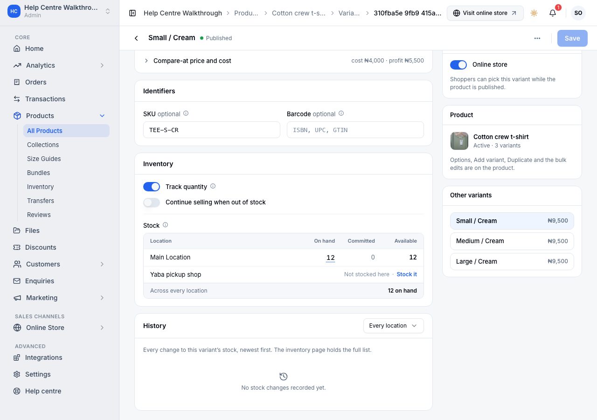Image resolution: width=597 pixels, height=420 pixels.
Task: Click the Orders icon in sidebar
Action: pyautogui.click(x=17, y=82)
